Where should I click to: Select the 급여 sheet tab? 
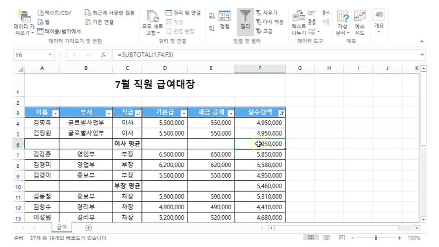[62, 227]
